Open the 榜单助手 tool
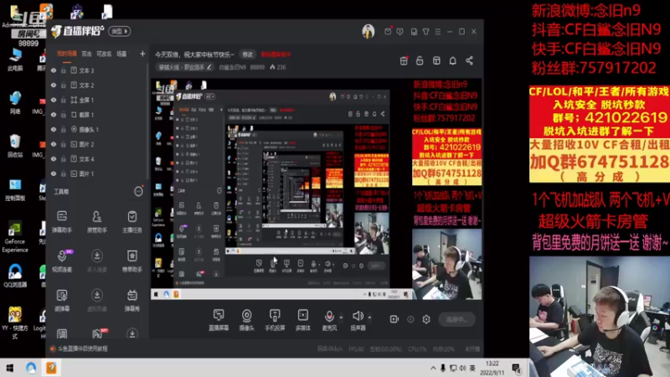670x377 pixels. click(x=132, y=261)
